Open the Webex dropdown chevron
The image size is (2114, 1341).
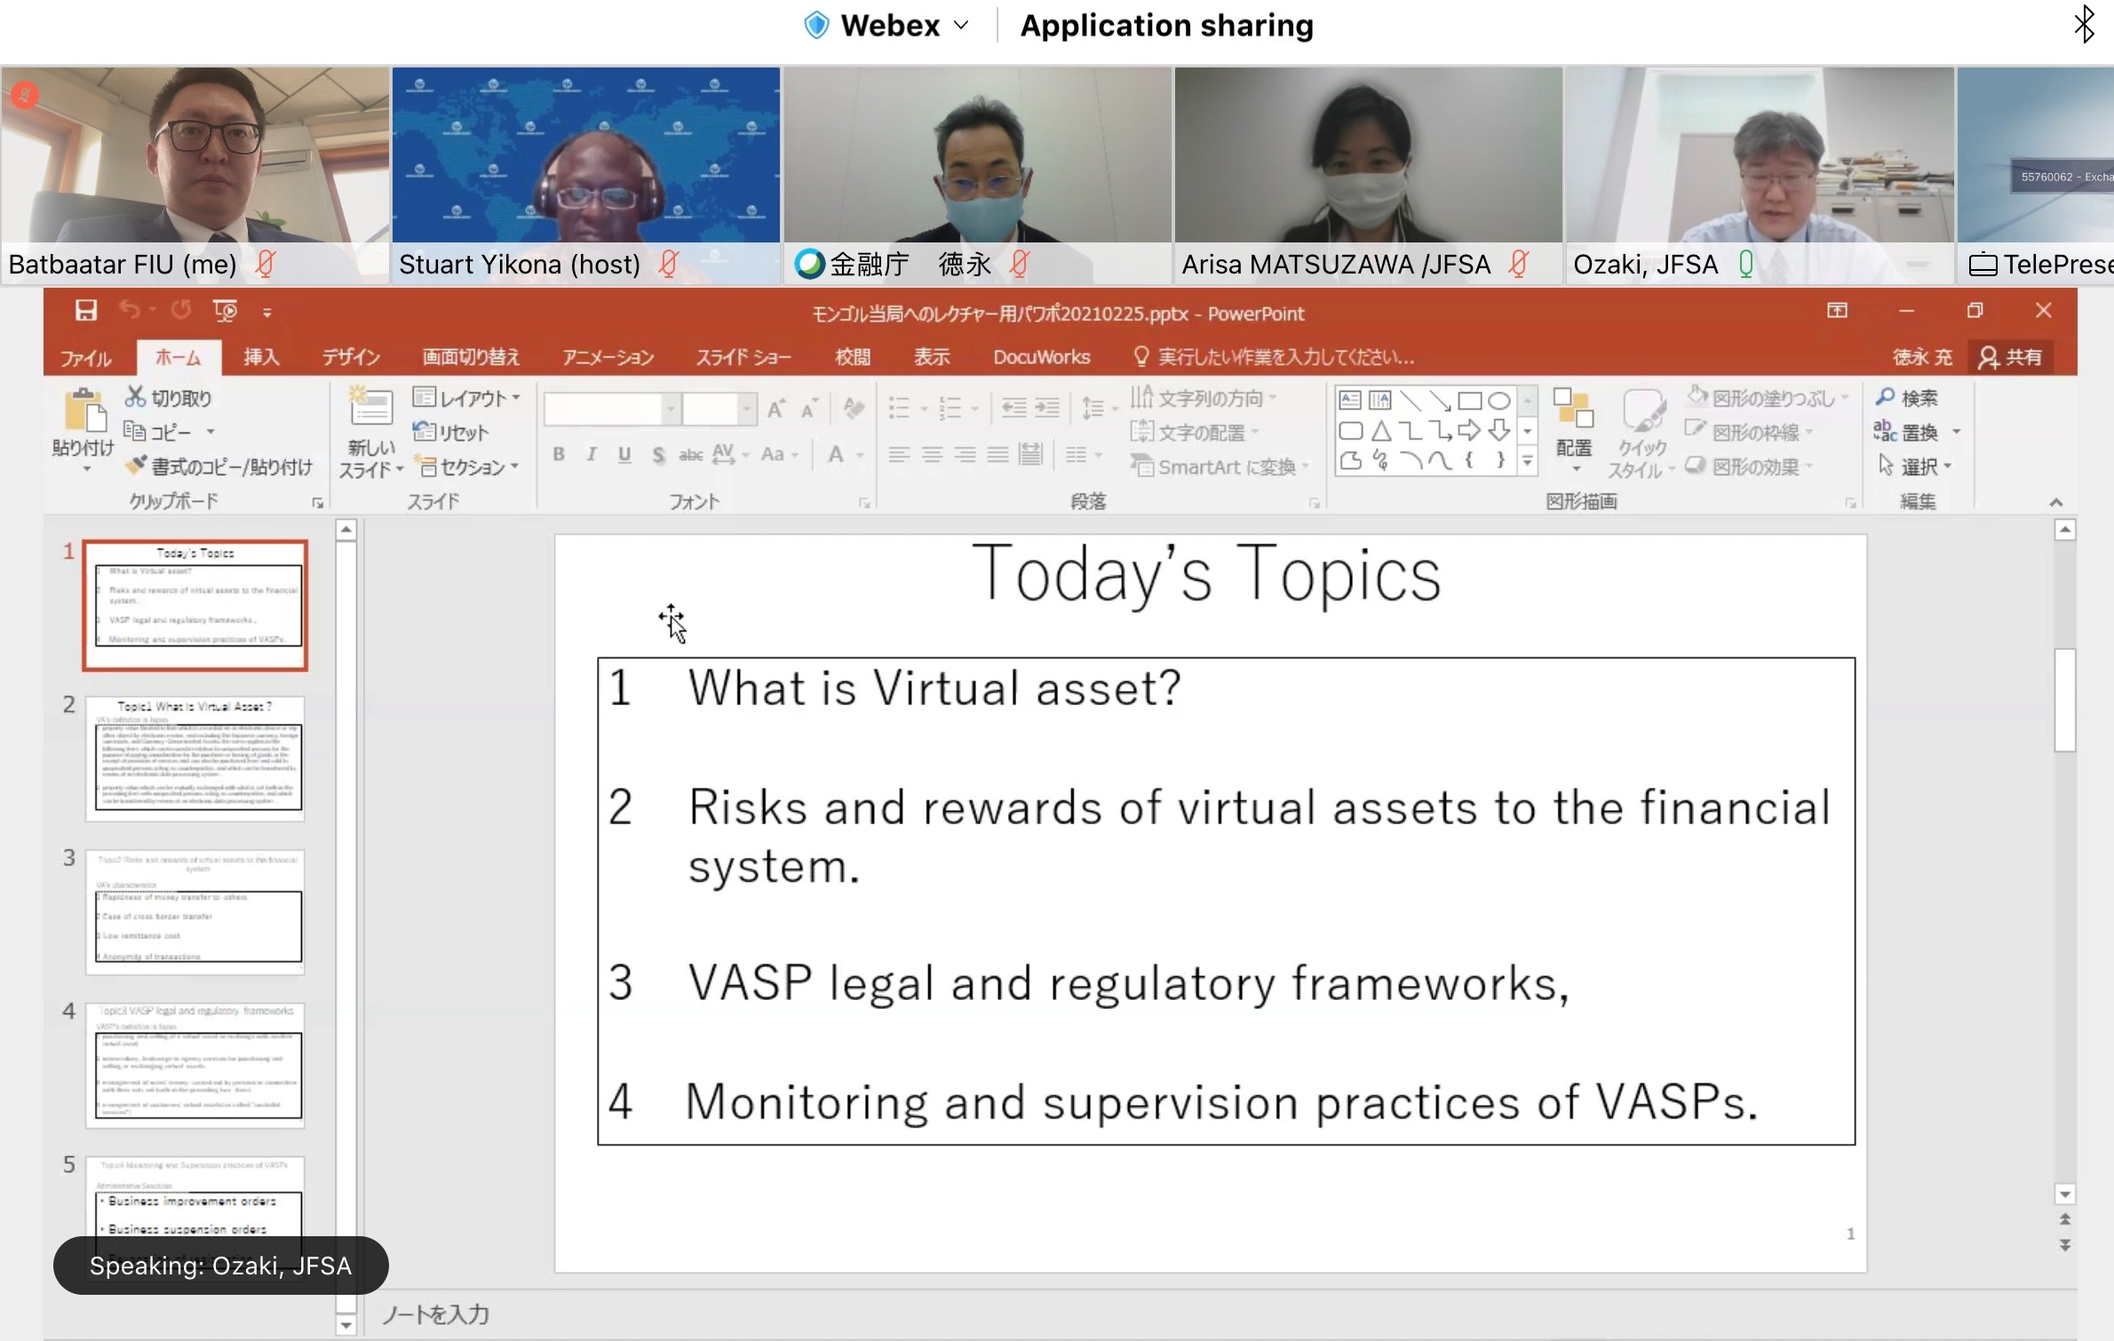coord(961,25)
